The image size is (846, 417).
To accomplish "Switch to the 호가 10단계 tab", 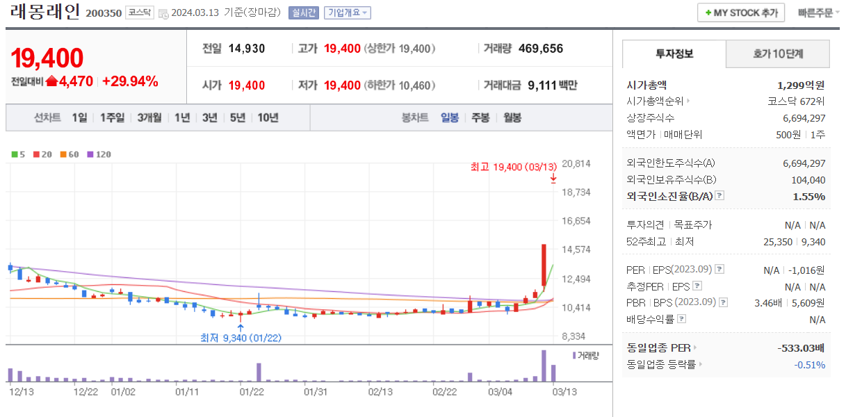I will coord(778,54).
